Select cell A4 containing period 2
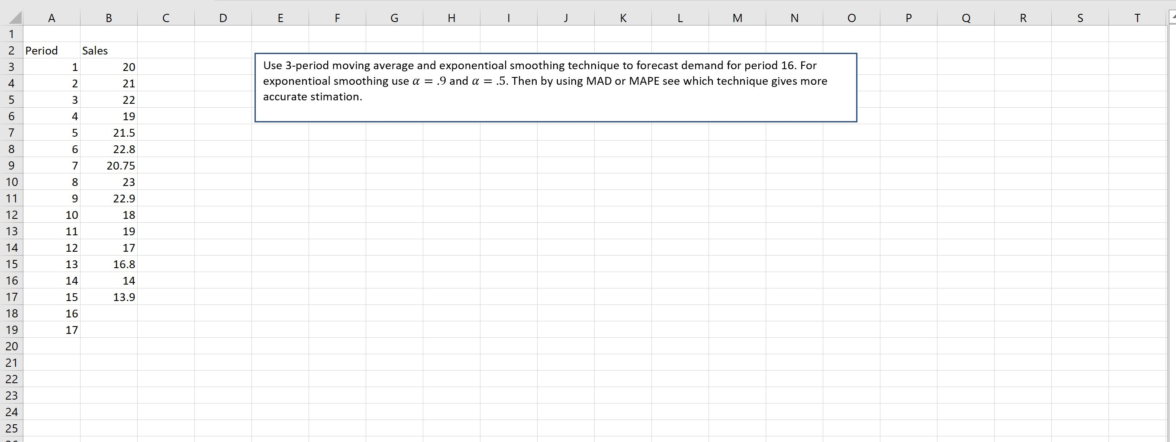This screenshot has width=1176, height=442. (x=52, y=83)
